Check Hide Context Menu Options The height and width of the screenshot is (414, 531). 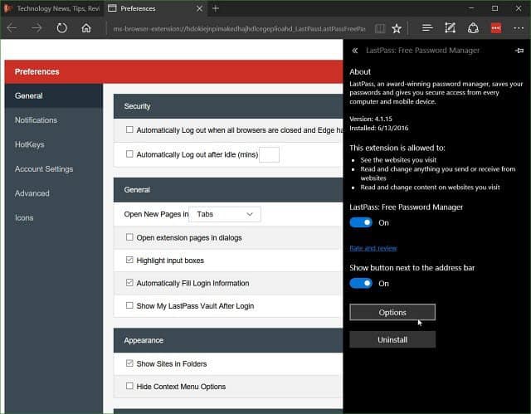tap(129, 386)
